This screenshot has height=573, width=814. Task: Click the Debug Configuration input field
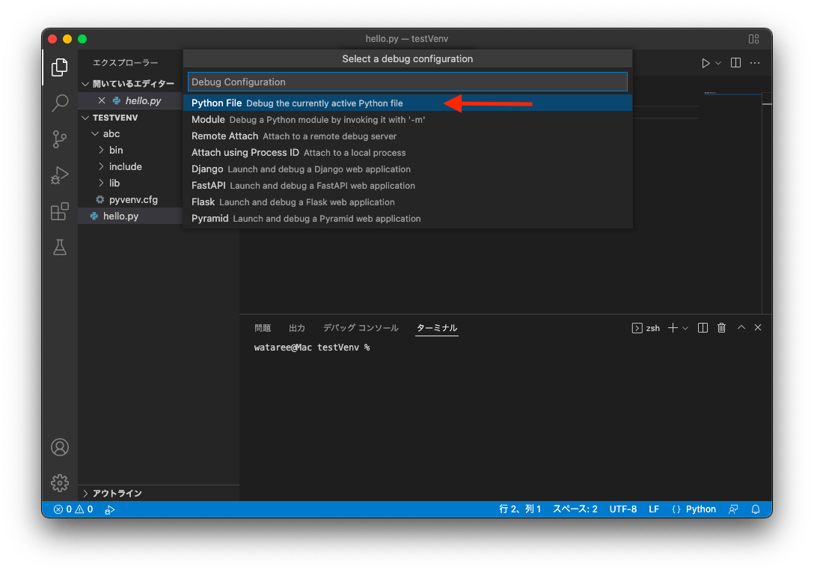pyautogui.click(x=408, y=82)
